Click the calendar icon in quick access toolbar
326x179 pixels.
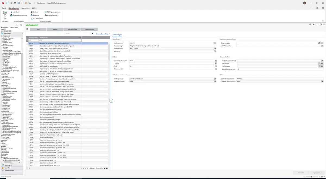[x=15, y=3]
